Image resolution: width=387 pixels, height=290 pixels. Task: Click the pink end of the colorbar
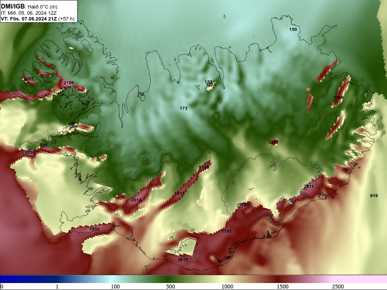click(360, 279)
